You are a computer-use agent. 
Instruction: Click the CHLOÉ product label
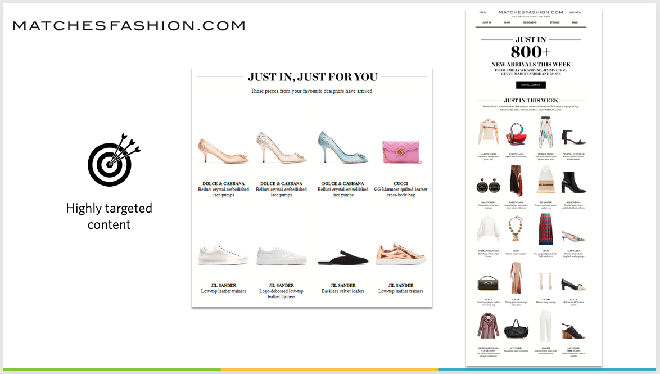pos(516,299)
